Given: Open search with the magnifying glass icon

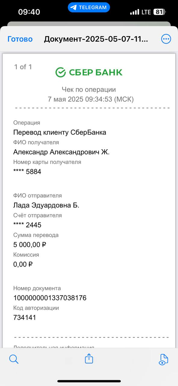Looking at the screenshot, I should pos(14,359).
